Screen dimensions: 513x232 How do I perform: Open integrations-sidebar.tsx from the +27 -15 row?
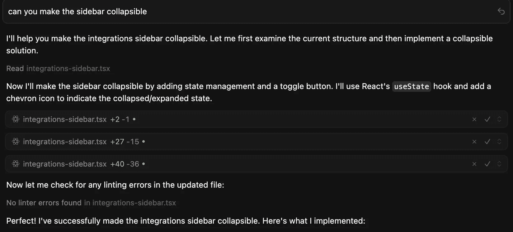[x=65, y=142]
